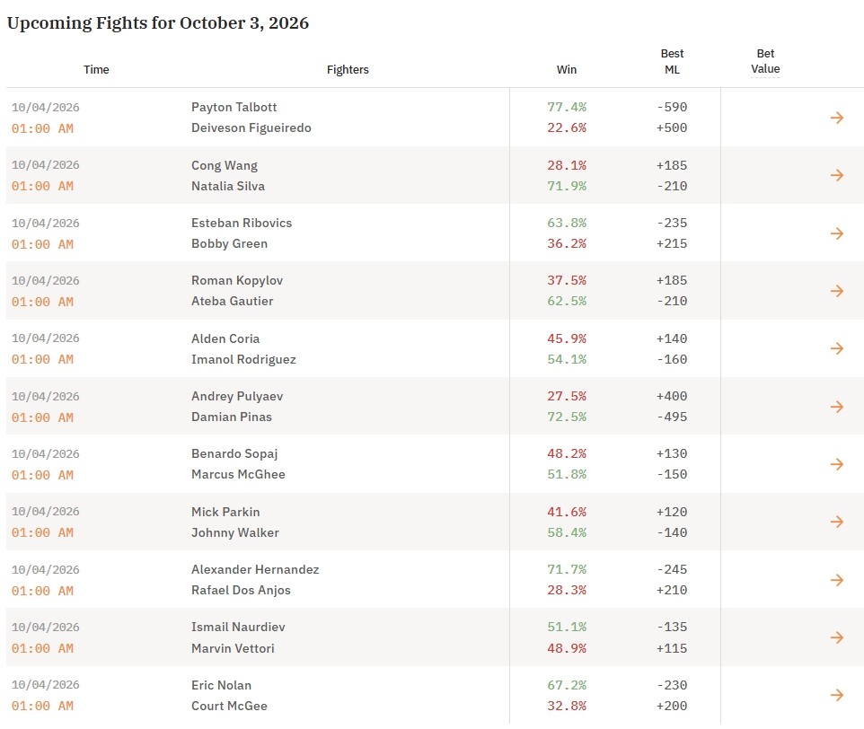Open the Talbott vs Figueiredo fight arrow
This screenshot has width=864, height=729.
(836, 118)
